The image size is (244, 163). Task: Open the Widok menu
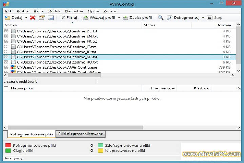coord(54,11)
